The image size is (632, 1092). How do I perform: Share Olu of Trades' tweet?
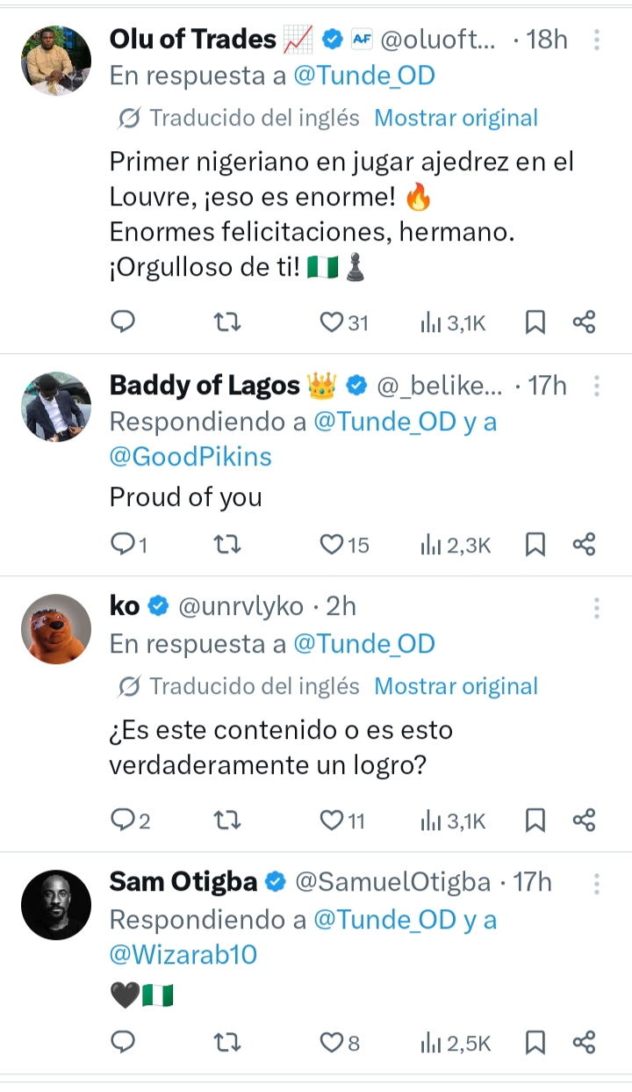point(584,322)
